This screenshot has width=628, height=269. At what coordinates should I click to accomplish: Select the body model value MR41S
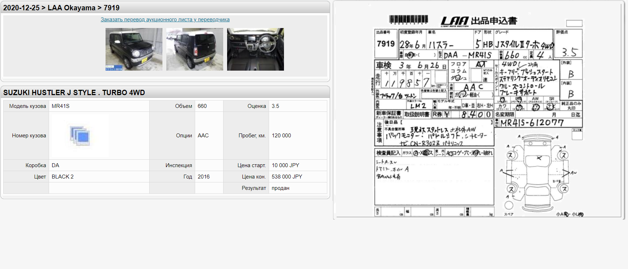tap(61, 106)
